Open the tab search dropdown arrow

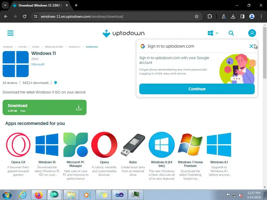click(5, 5)
